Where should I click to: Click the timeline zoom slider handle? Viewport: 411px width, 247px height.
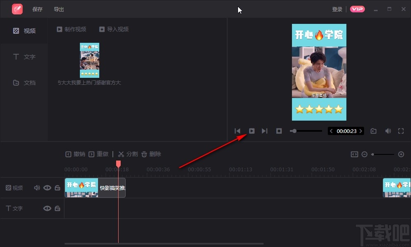click(372, 154)
